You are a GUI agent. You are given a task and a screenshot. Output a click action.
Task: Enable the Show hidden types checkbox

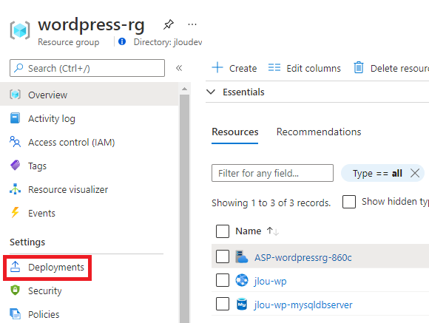point(349,202)
